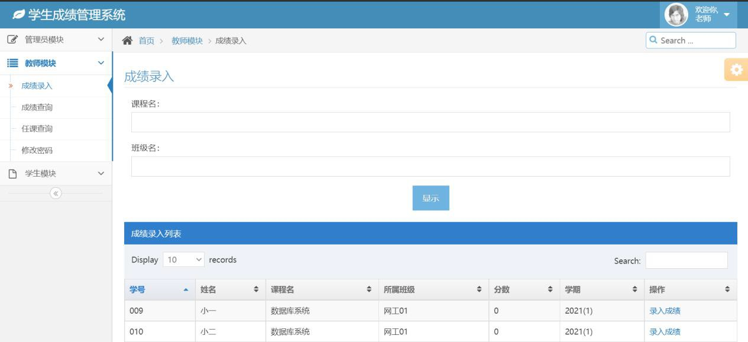Focus the table Search input
This screenshot has width=748, height=342.
point(687,260)
